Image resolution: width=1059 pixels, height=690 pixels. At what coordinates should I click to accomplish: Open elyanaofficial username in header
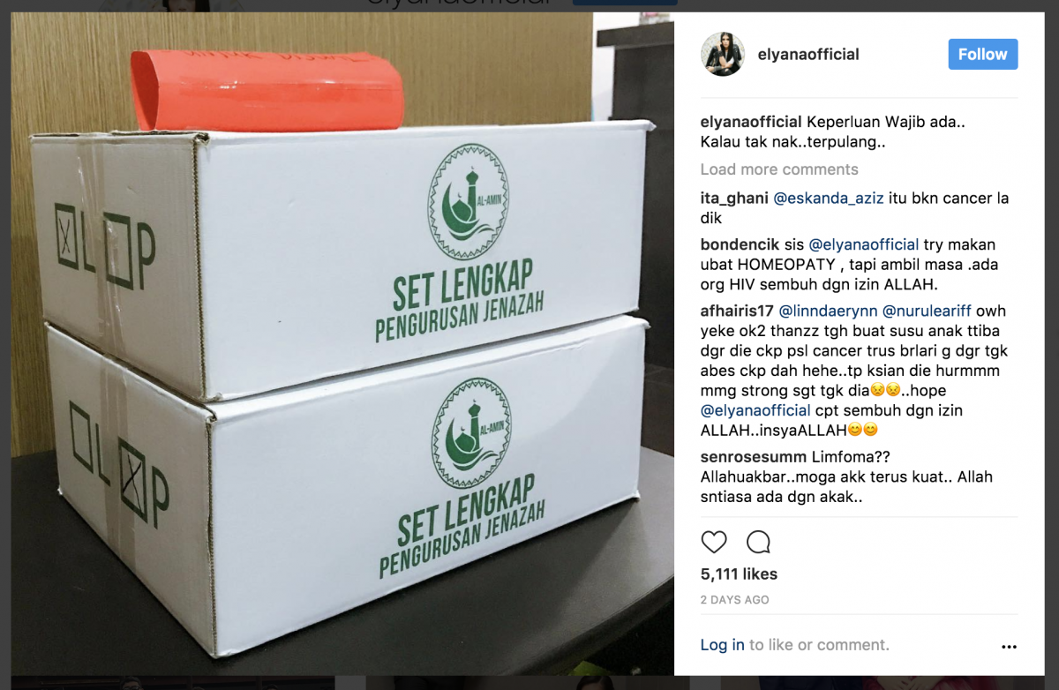coord(808,55)
